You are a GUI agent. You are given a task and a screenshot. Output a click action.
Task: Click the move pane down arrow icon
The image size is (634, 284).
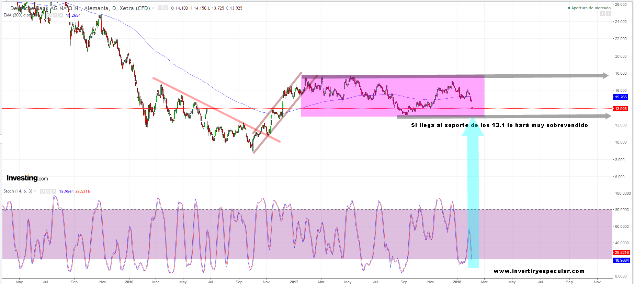(602, 13)
